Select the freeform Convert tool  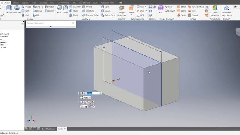[170, 11]
